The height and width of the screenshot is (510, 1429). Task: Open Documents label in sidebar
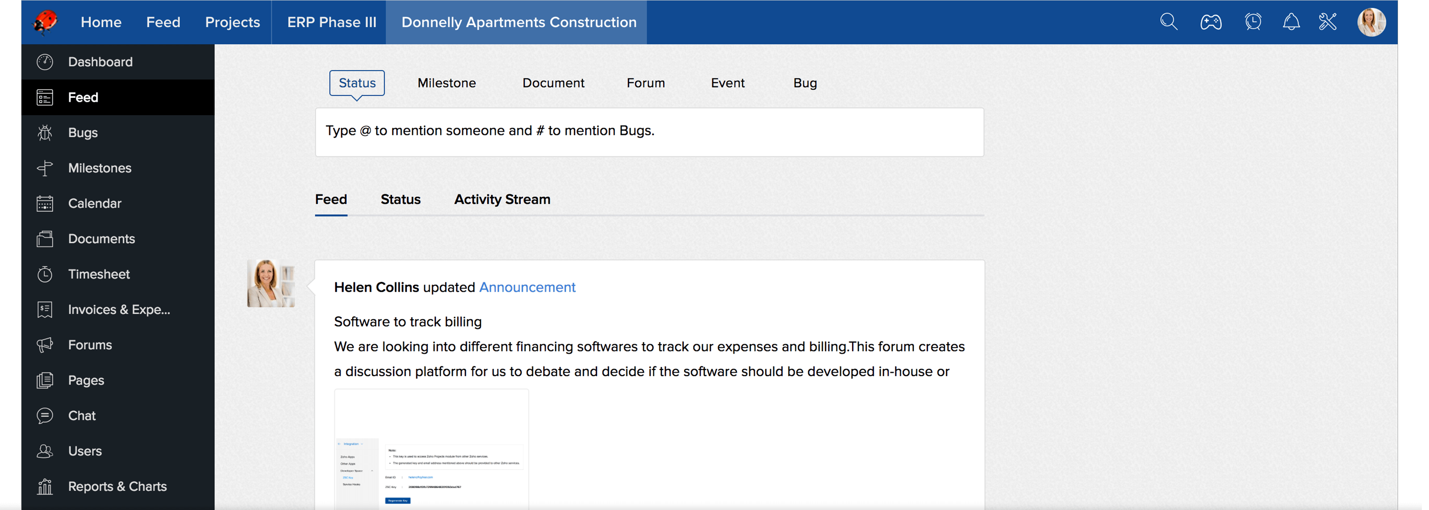click(x=101, y=238)
